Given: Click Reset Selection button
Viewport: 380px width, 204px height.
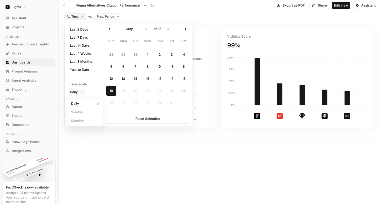Looking at the screenshot, I should (x=148, y=119).
